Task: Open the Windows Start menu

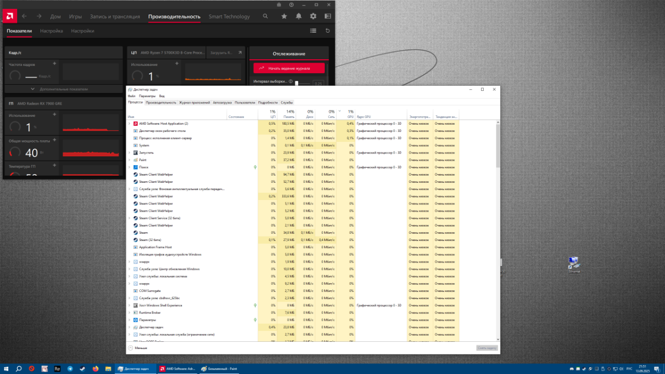Action: pos(6,368)
